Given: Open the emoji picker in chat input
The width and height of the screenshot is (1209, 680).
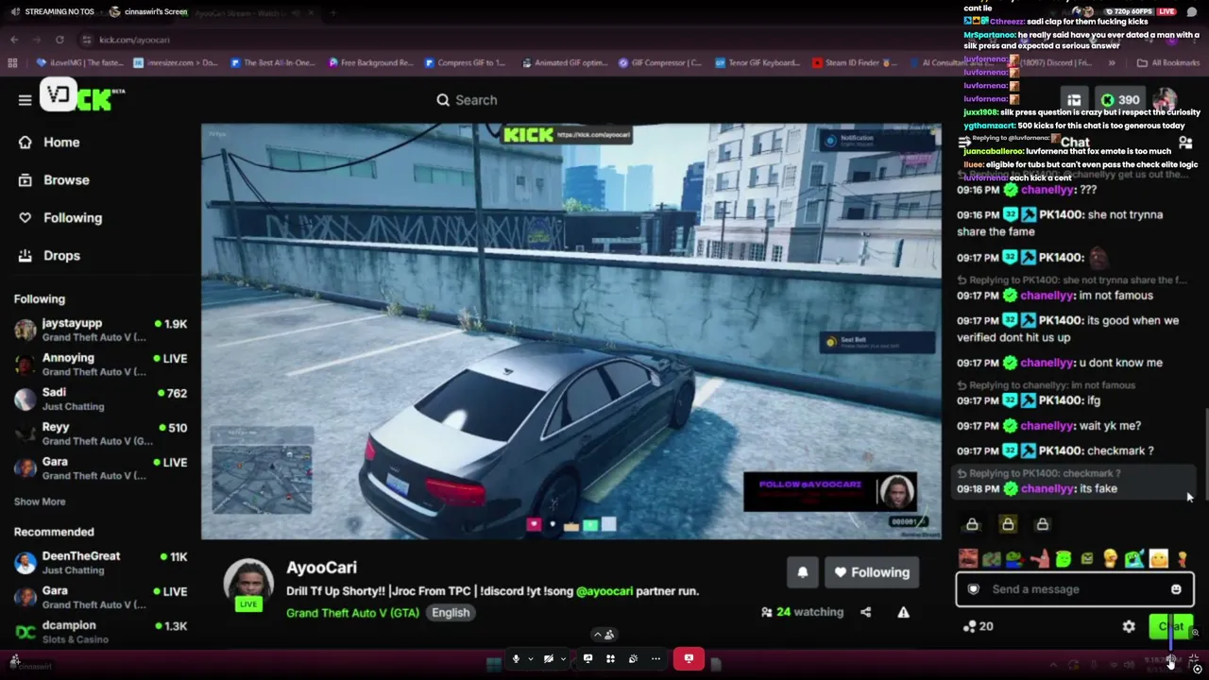Looking at the screenshot, I should [x=1176, y=589].
